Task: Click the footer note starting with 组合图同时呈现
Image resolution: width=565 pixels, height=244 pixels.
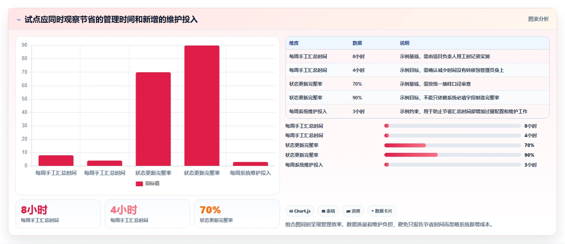Action: [389, 225]
